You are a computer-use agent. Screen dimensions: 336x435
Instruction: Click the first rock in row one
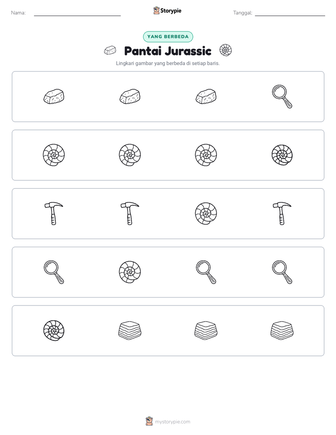[54, 97]
